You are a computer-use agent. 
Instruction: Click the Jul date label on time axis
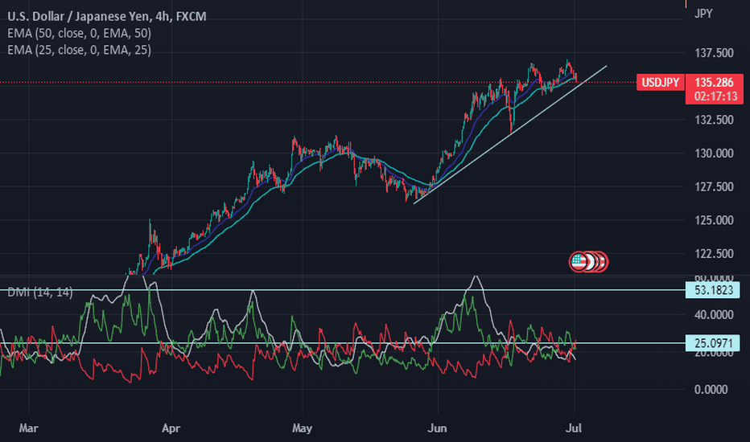pos(574,428)
